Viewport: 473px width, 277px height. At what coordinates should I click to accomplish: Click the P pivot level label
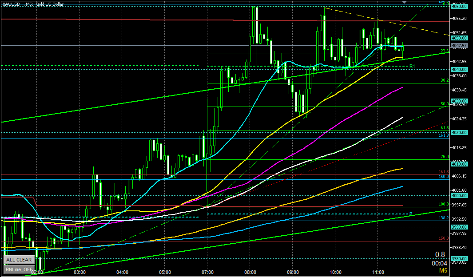pos(411,214)
